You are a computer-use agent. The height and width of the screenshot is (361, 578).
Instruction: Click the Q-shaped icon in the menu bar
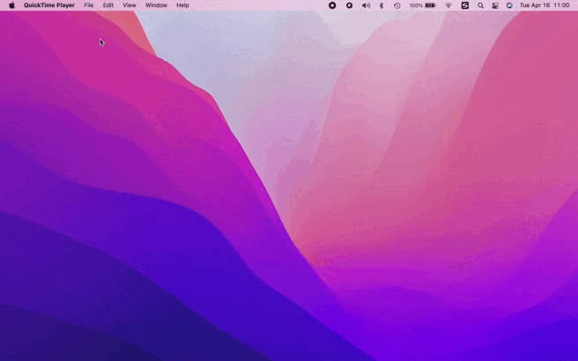click(349, 5)
